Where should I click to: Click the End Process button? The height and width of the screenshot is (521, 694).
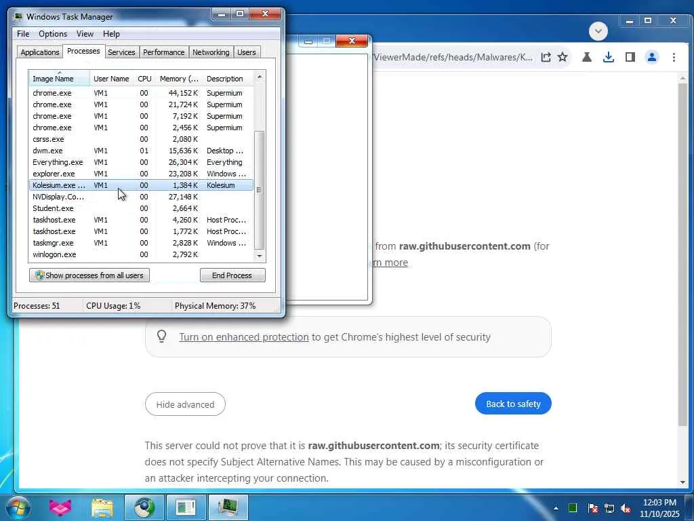pos(232,275)
